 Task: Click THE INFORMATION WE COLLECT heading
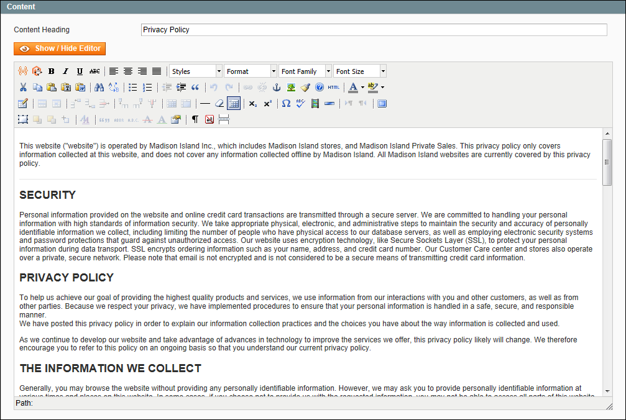coord(111,368)
